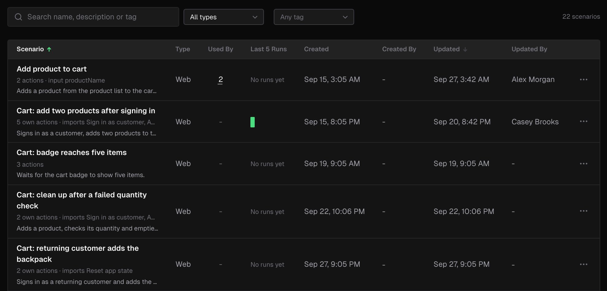
Task: Open Cart: badge reaches five items scenario
Action: (x=72, y=153)
